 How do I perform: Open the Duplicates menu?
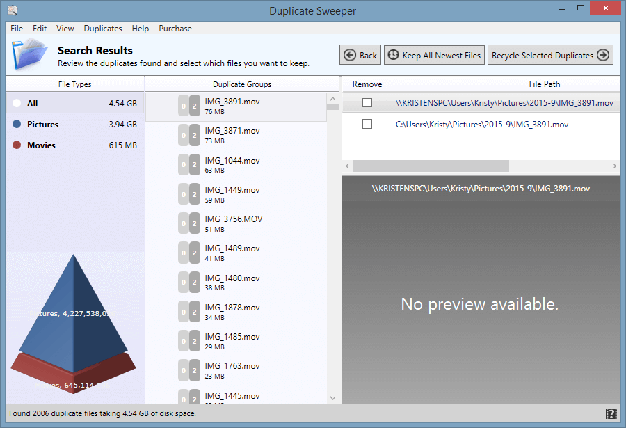[103, 29]
